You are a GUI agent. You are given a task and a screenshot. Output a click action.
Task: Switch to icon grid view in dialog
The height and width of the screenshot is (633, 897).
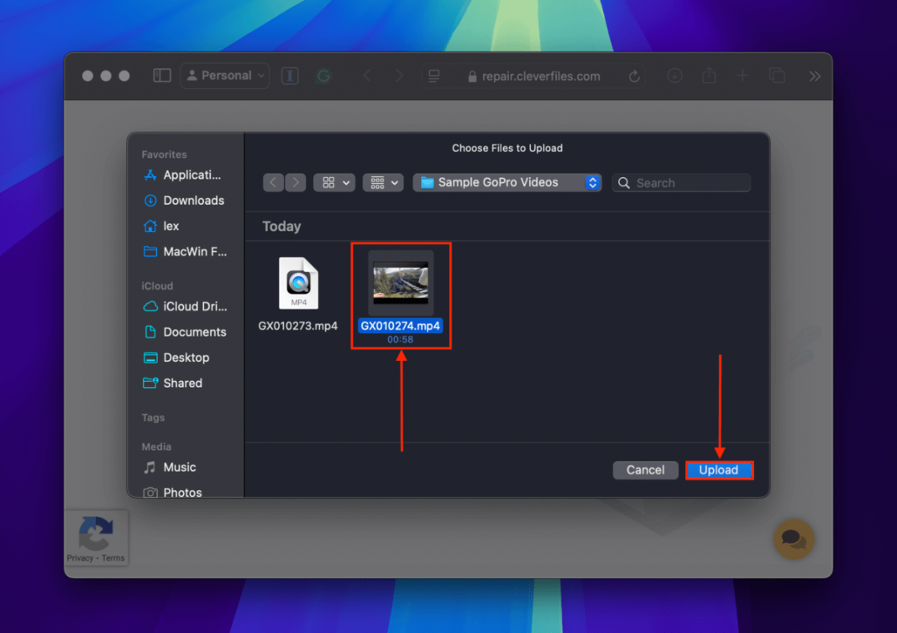pos(333,182)
